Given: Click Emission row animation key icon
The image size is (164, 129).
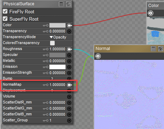Looking at the screenshot, I should [46, 67].
